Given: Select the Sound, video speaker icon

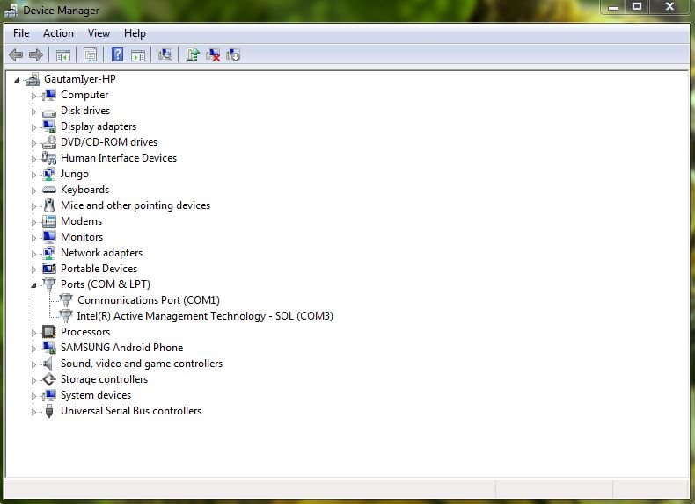Looking at the screenshot, I should point(48,364).
